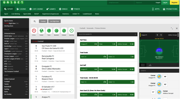Click the corner flag icon at 86'
The width and height of the screenshot is (180, 102).
point(159,76)
